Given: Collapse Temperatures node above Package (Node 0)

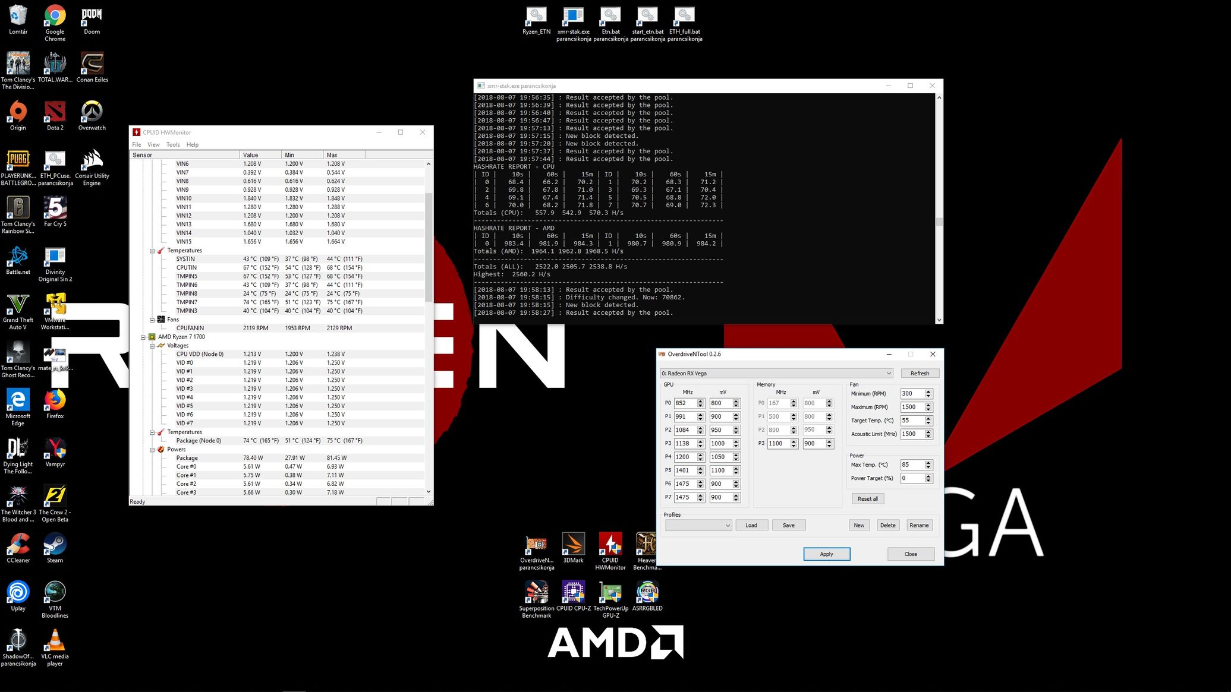Looking at the screenshot, I should [x=152, y=432].
